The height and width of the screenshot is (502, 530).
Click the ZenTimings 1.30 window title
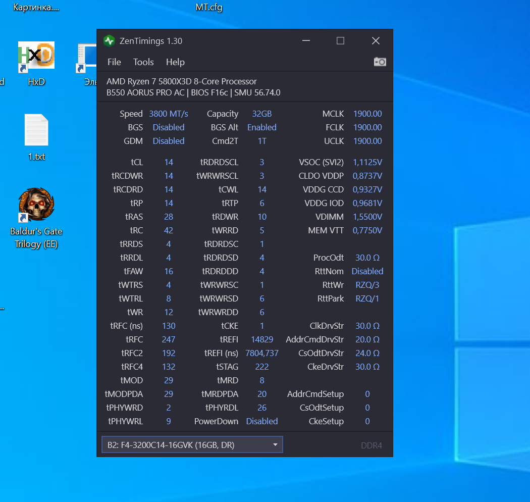151,41
